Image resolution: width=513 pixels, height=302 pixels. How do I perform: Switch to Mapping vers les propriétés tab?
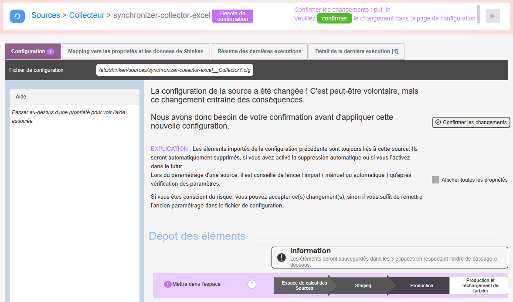click(x=136, y=51)
